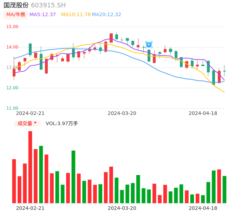Click the 12.00 price axis label
The height and width of the screenshot is (213, 241).
coord(12,88)
